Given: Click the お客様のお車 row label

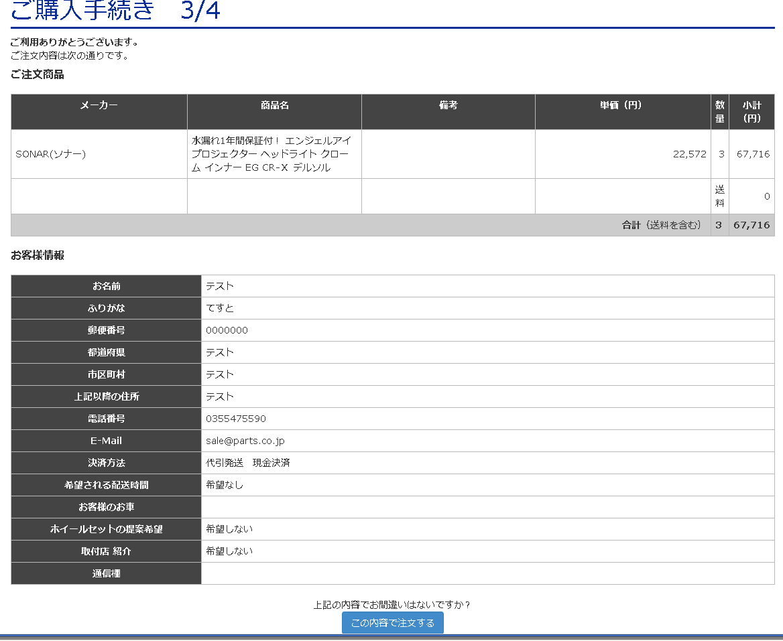Looking at the screenshot, I should point(107,507).
